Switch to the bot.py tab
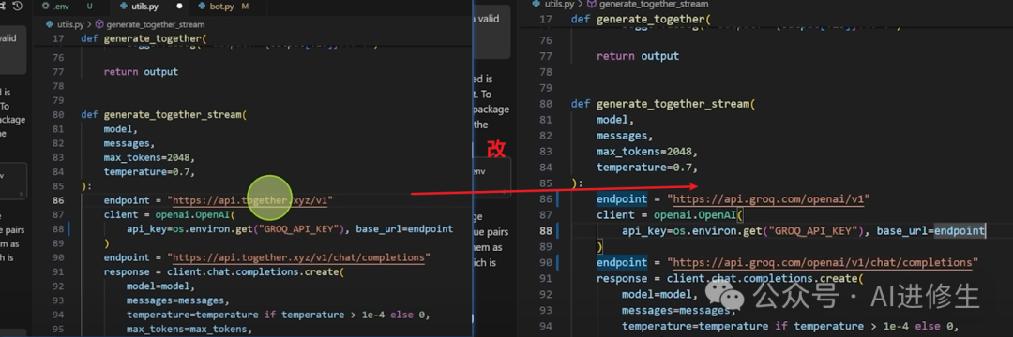The image size is (1013, 337). (225, 7)
